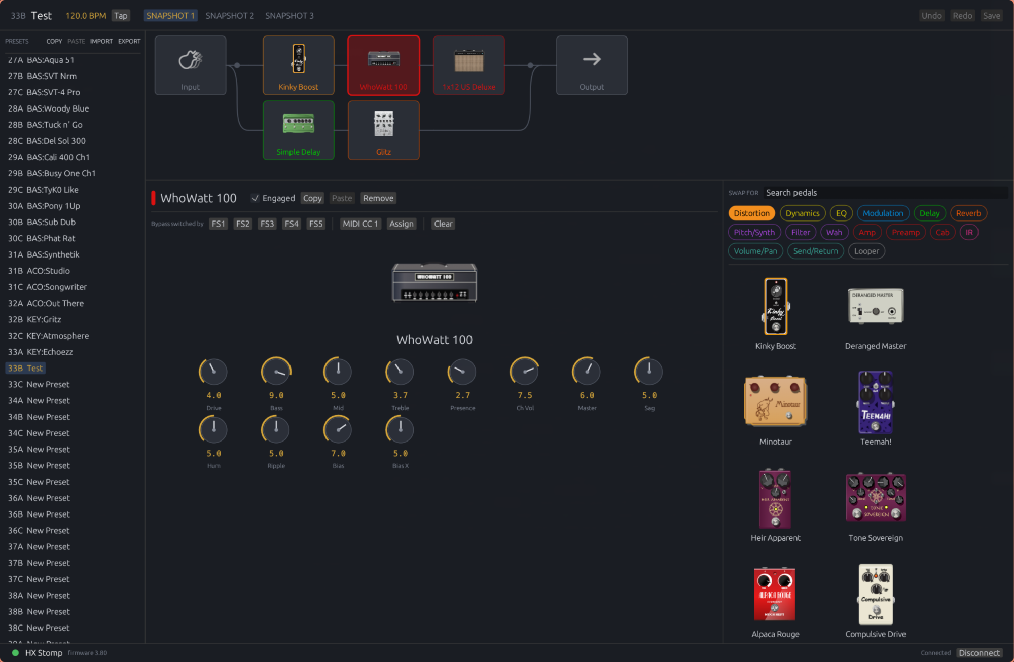Viewport: 1014px width, 662px height.
Task: Filter pedals by Distortion category
Action: click(x=751, y=213)
